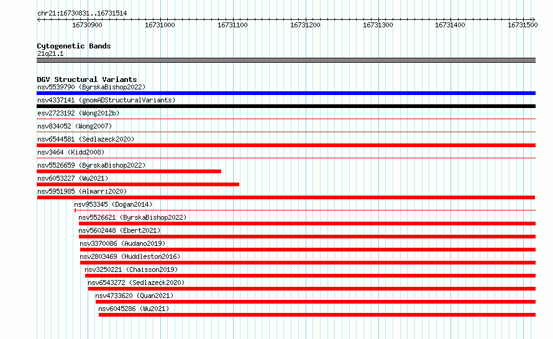Select the red bar under nsv6544581
553x339 pixels.
(286, 145)
